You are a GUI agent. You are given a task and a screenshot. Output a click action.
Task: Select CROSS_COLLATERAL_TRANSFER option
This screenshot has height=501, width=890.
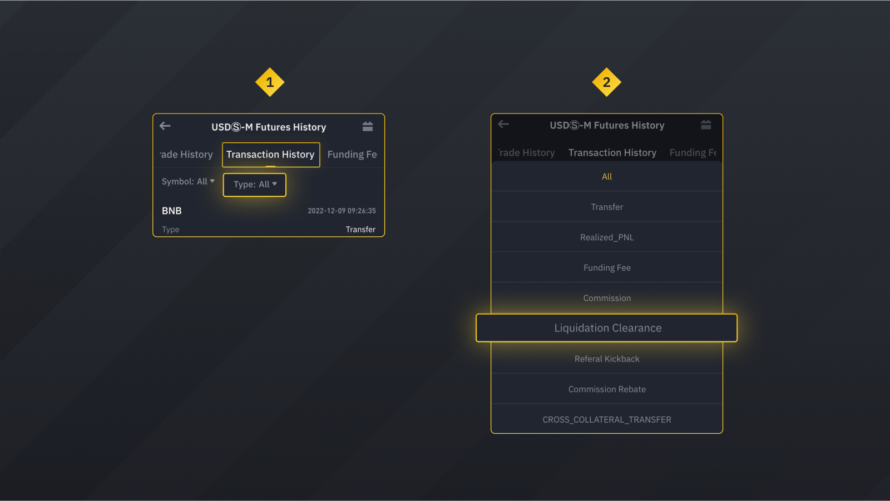coord(607,420)
